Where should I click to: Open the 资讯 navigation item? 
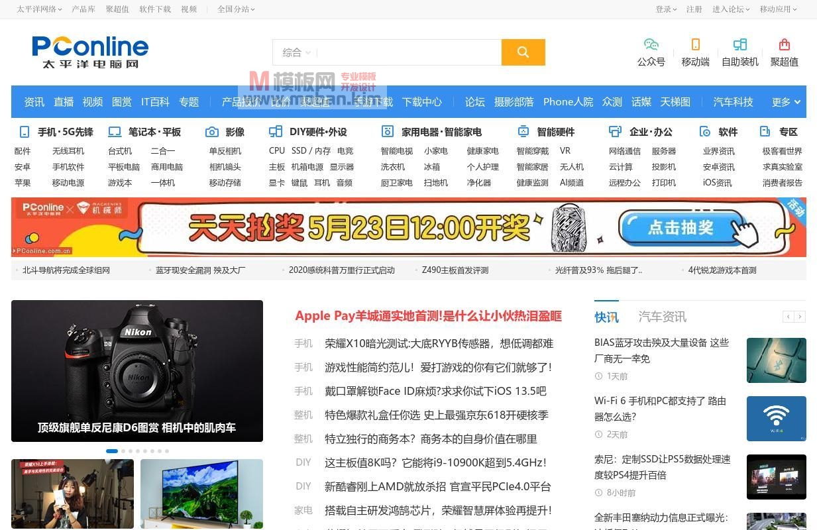point(34,102)
